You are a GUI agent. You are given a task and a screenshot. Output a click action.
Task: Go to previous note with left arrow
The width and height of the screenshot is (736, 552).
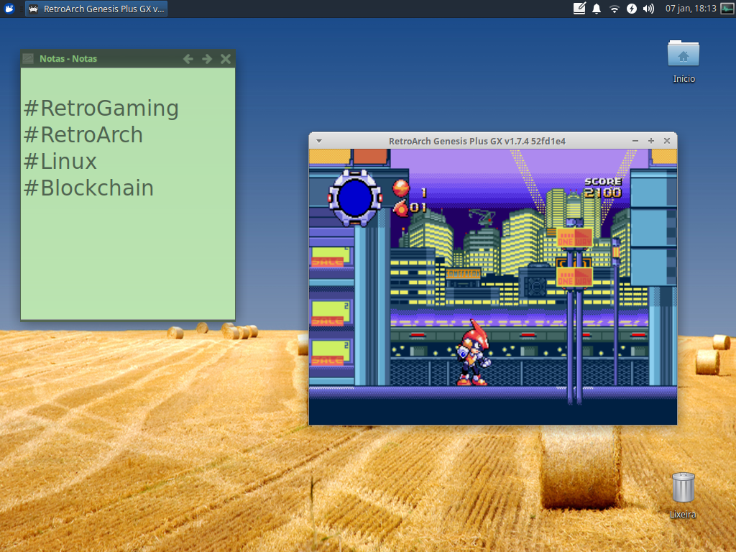tap(188, 59)
